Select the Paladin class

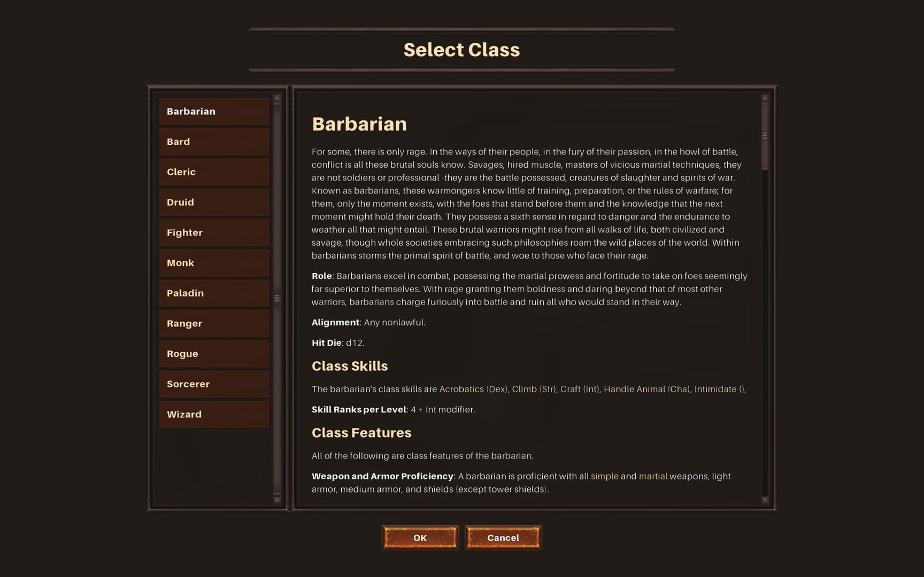(213, 293)
